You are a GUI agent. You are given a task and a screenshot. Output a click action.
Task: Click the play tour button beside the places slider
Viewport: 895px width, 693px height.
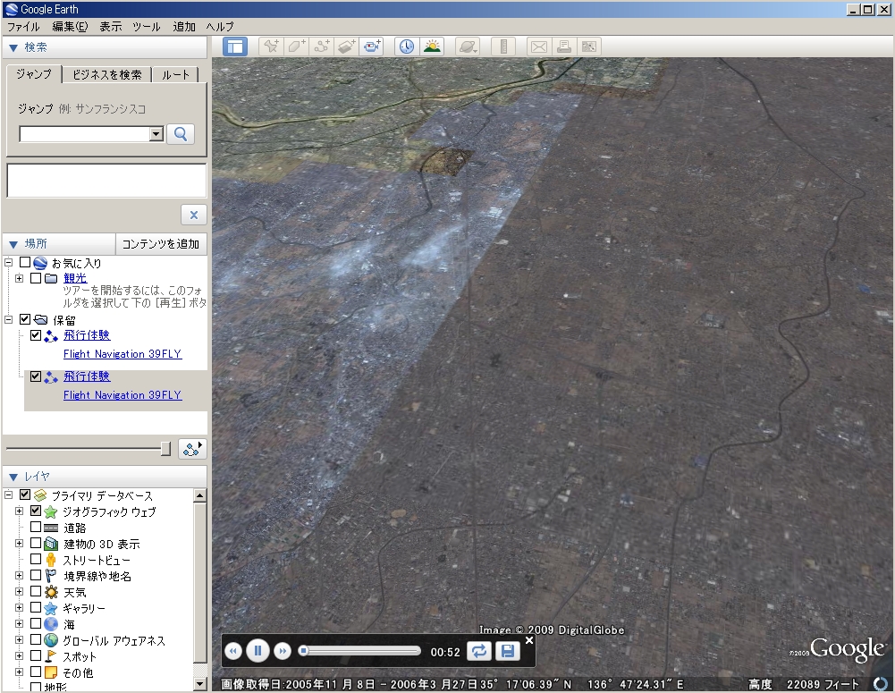(191, 449)
